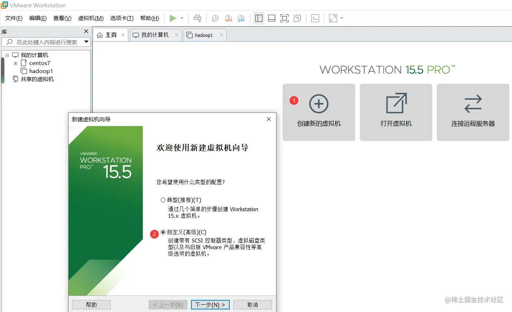Image resolution: width=512 pixels, height=312 pixels.
Task: Toggle the thumbnail bar view icon
Action: pyautogui.click(x=272, y=18)
